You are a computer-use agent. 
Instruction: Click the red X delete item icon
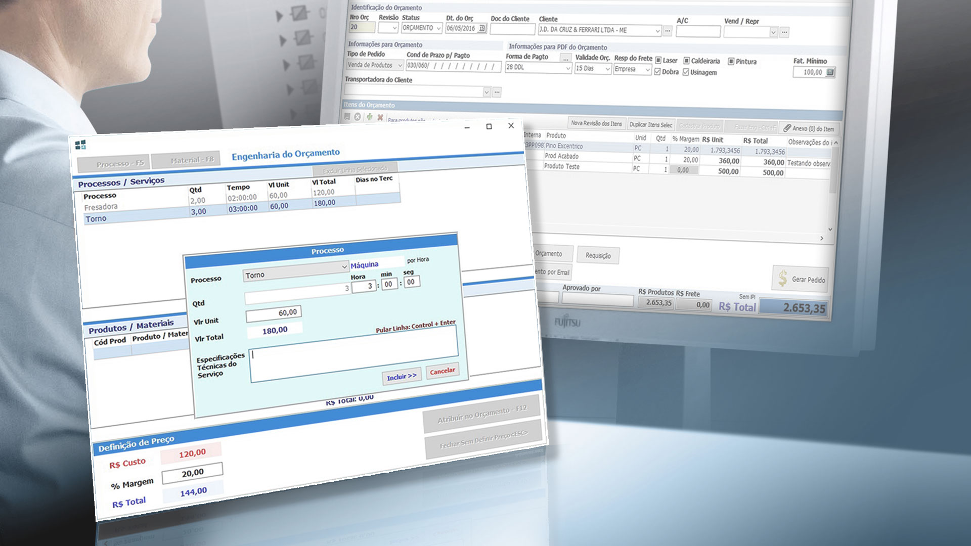pos(380,117)
